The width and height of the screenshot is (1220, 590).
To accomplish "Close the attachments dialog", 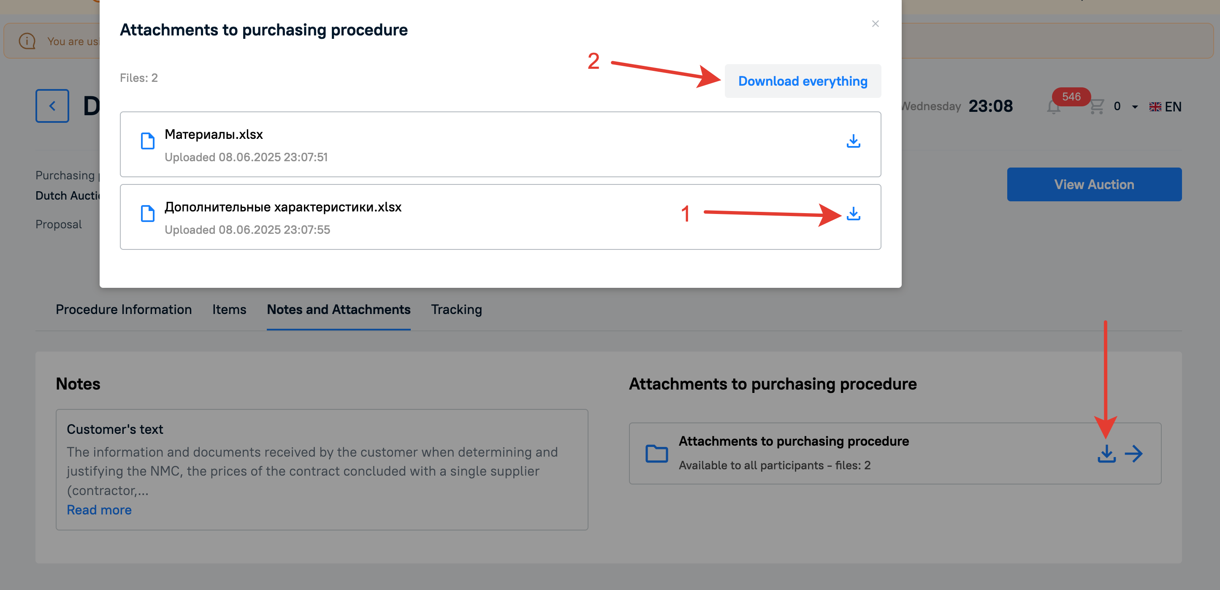I will pos(875,24).
